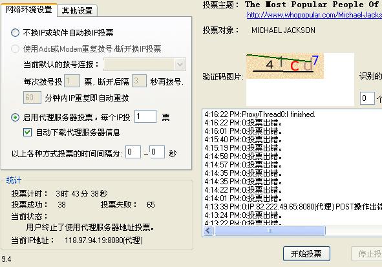Click the 开始投票 button
The width and height of the screenshot is (382, 267).
coord(306,254)
